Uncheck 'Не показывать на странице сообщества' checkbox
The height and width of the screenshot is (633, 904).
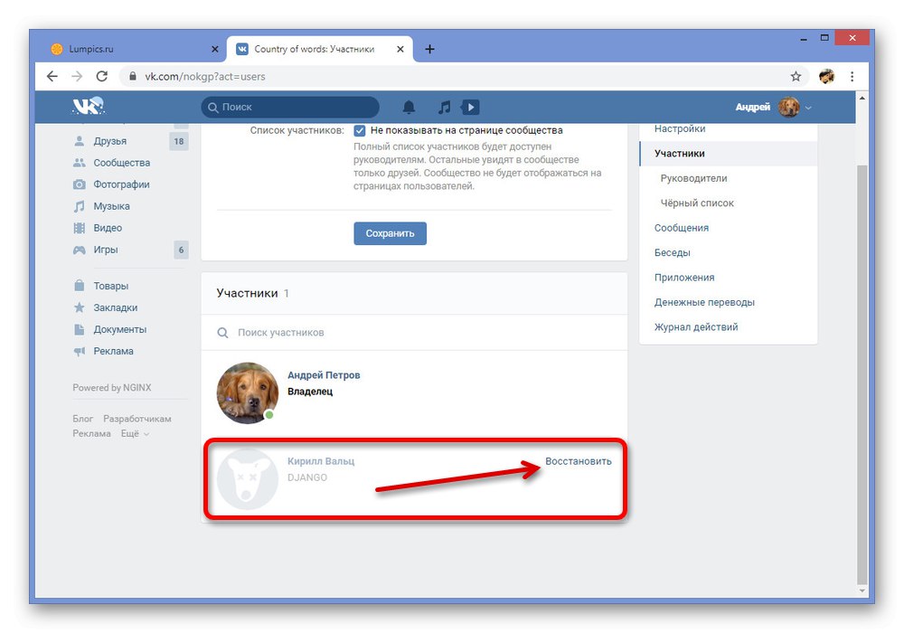(359, 130)
